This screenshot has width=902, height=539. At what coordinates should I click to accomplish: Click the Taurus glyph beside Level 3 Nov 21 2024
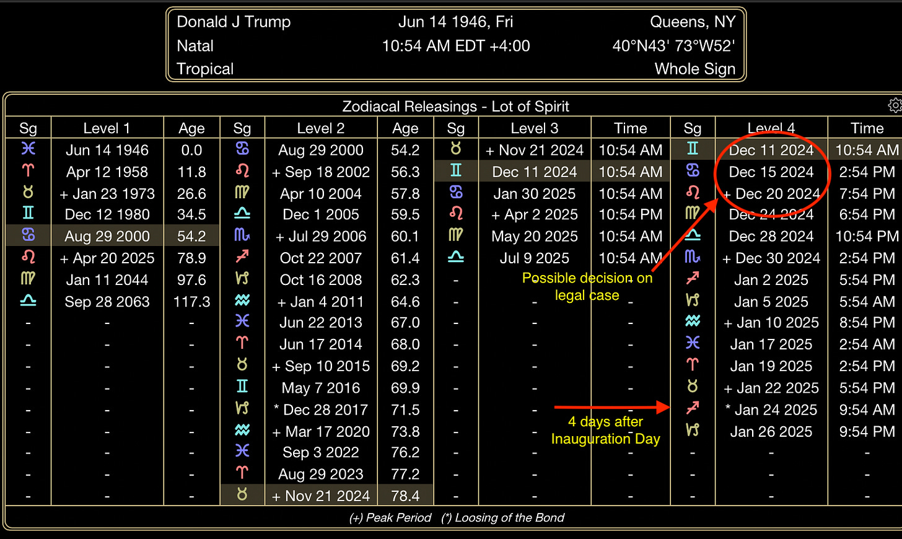(456, 149)
